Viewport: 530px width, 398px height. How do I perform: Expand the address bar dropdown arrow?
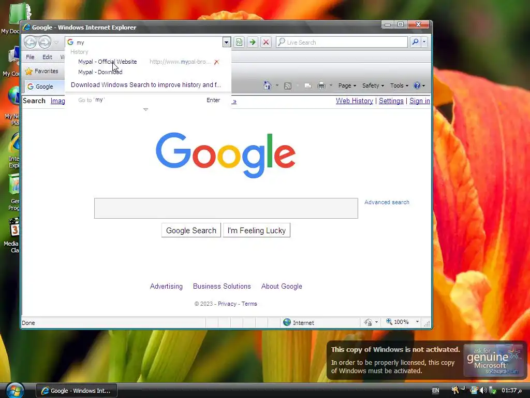pyautogui.click(x=227, y=42)
